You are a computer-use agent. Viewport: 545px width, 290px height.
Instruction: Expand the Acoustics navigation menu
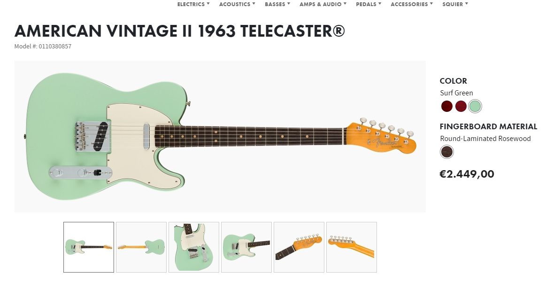tap(237, 4)
